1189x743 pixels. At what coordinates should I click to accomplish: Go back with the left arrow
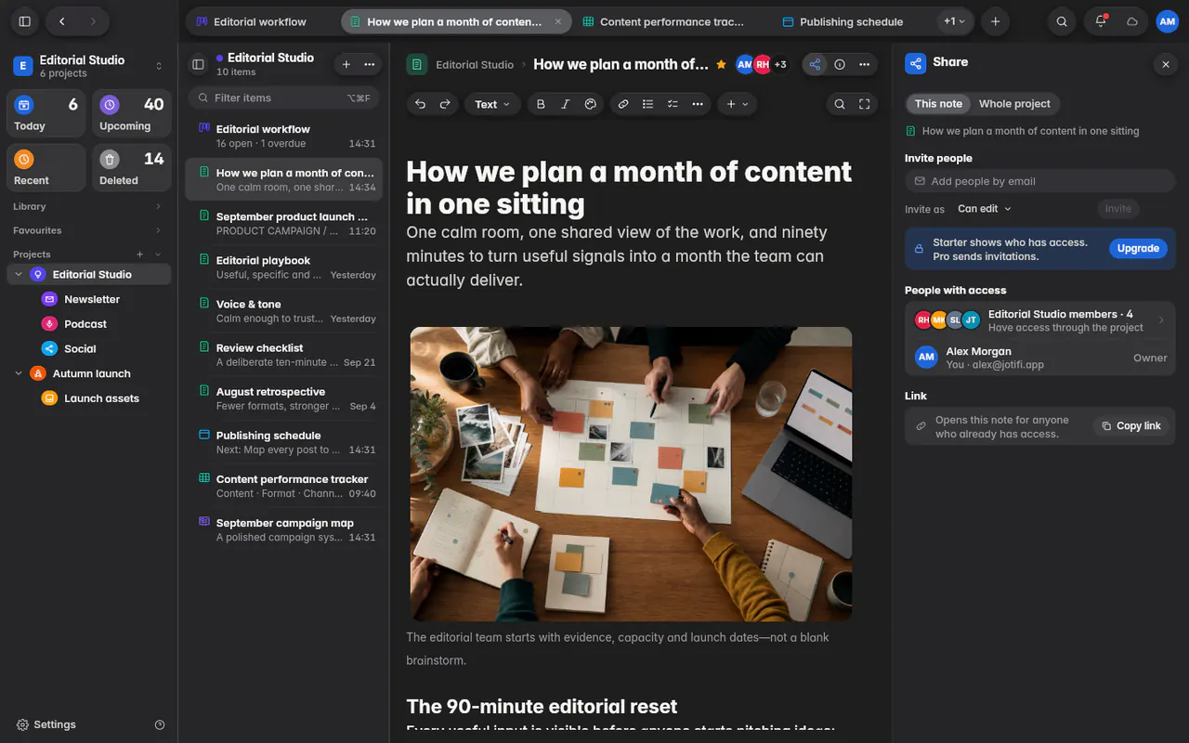click(61, 21)
